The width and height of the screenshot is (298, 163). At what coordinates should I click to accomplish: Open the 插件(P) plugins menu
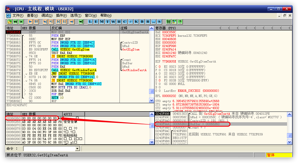[x=61, y=15]
